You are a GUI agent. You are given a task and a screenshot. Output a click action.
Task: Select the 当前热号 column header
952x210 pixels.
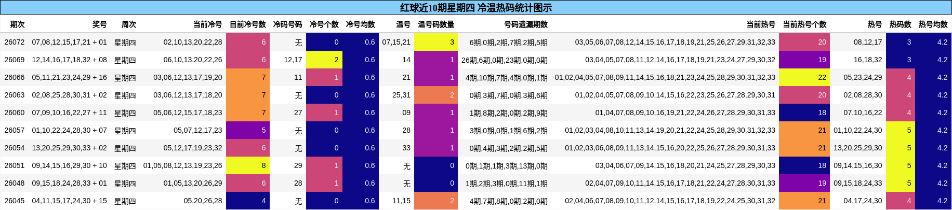[x=761, y=24]
